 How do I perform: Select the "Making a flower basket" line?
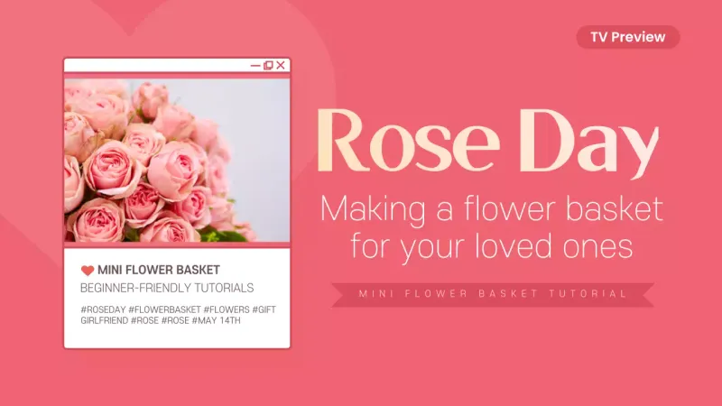(x=492, y=210)
